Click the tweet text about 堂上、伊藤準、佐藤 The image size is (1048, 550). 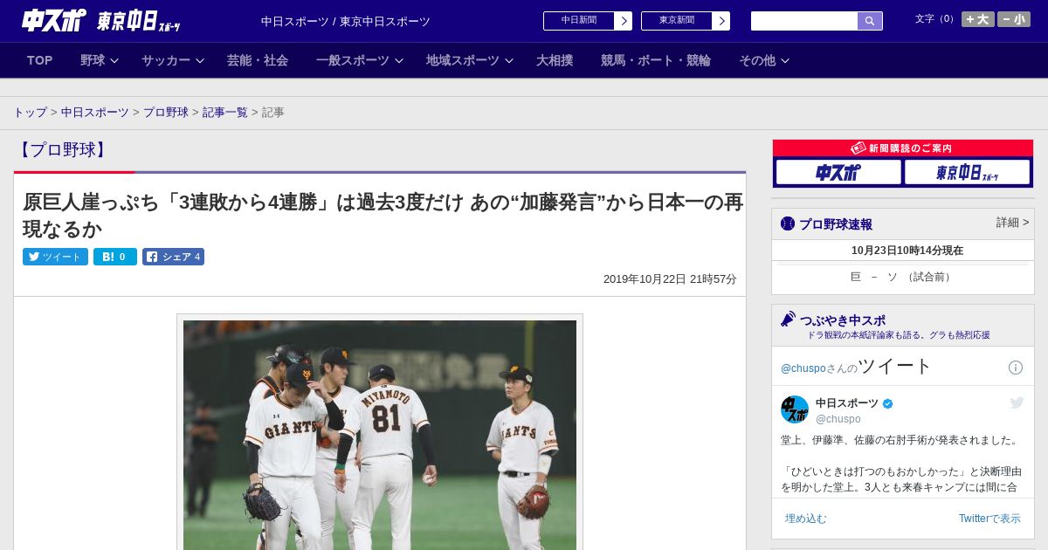pyautogui.click(x=900, y=464)
